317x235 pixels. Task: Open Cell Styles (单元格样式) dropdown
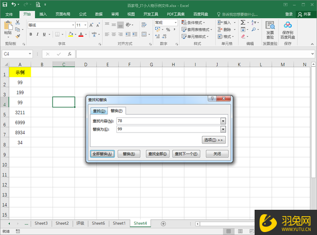[195, 37]
